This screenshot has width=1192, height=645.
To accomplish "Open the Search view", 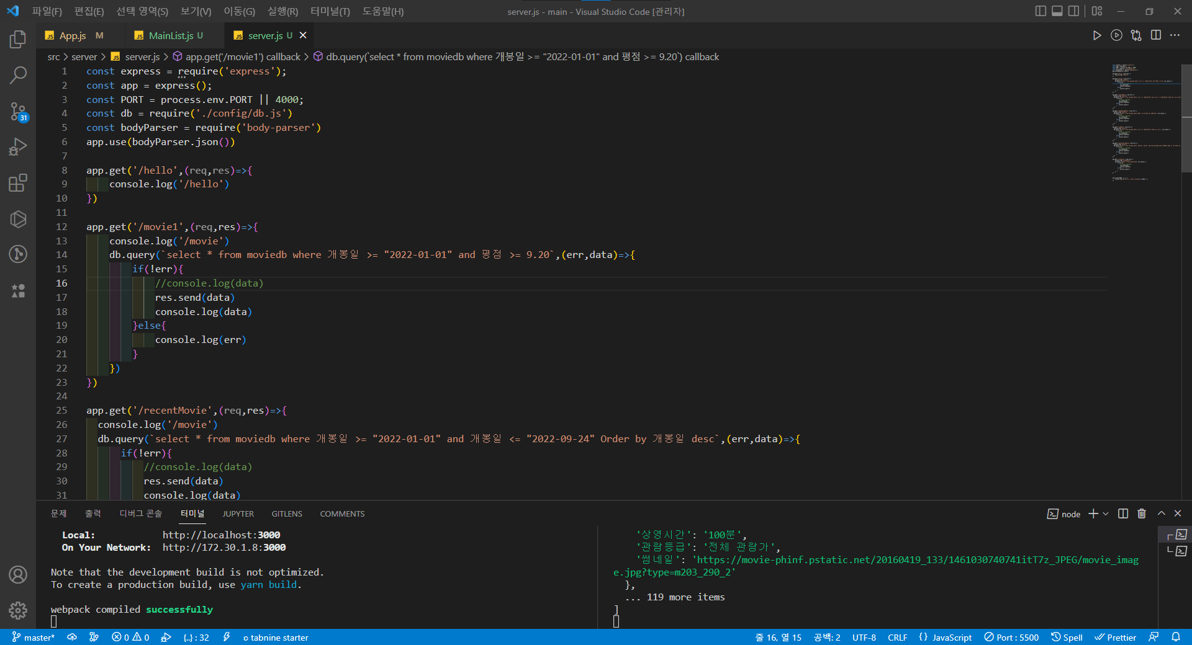I will pyautogui.click(x=18, y=76).
